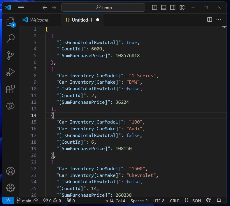Click the temp command center search box
Viewport: 230px width, 206px height.
coord(103,8)
